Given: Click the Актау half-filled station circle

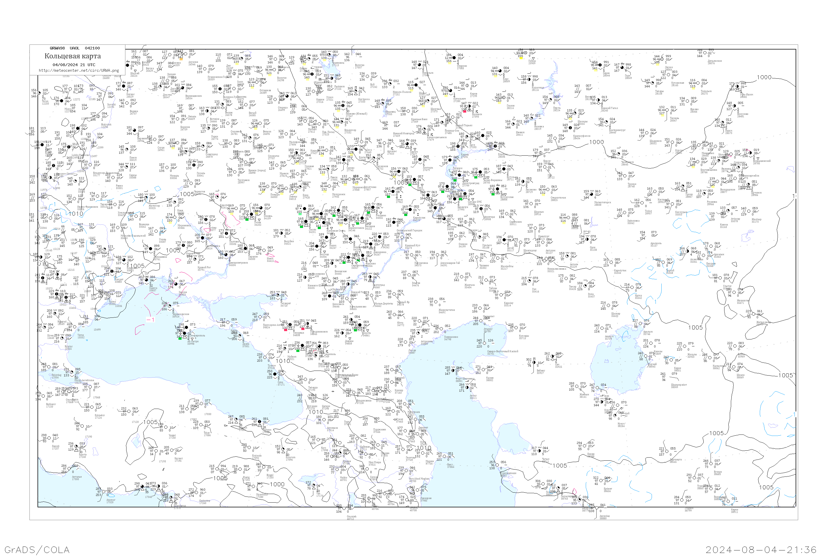Looking at the screenshot, I should (x=467, y=388).
